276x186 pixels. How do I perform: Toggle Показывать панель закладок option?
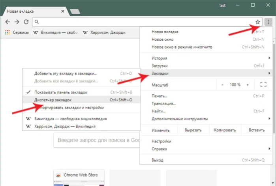coord(81,92)
